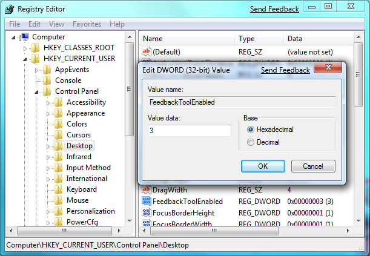This screenshot has width=370, height=256.
Task: Click the Value name field FeedbackToolEnabled
Action: 242,102
